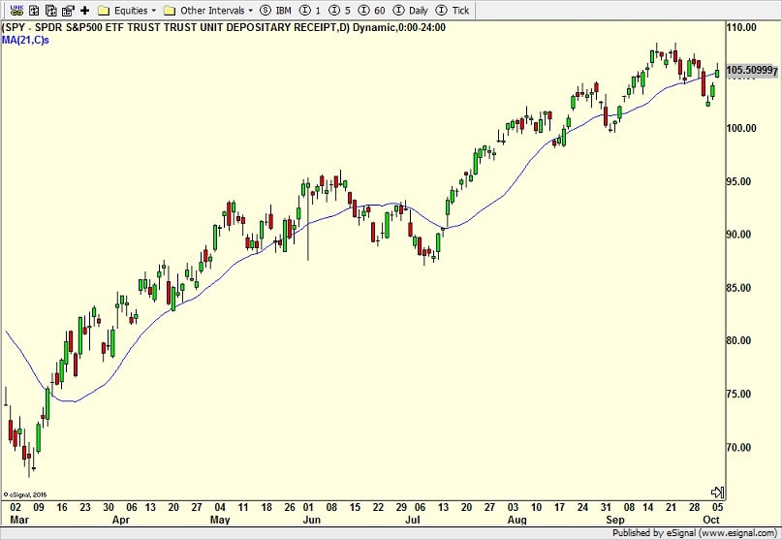Screen dimensions: 782x540
Task: Click the 75.00 price axis label
Action: (738, 395)
